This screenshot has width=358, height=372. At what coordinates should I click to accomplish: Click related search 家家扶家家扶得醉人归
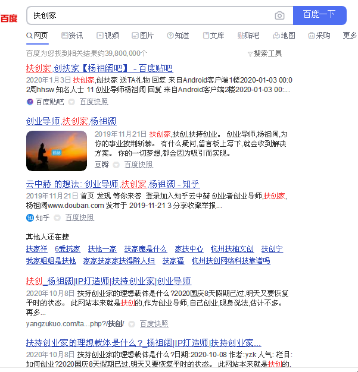[x=119, y=261]
